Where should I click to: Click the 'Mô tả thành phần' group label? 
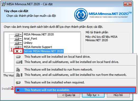pyautogui.click(x=97, y=32)
